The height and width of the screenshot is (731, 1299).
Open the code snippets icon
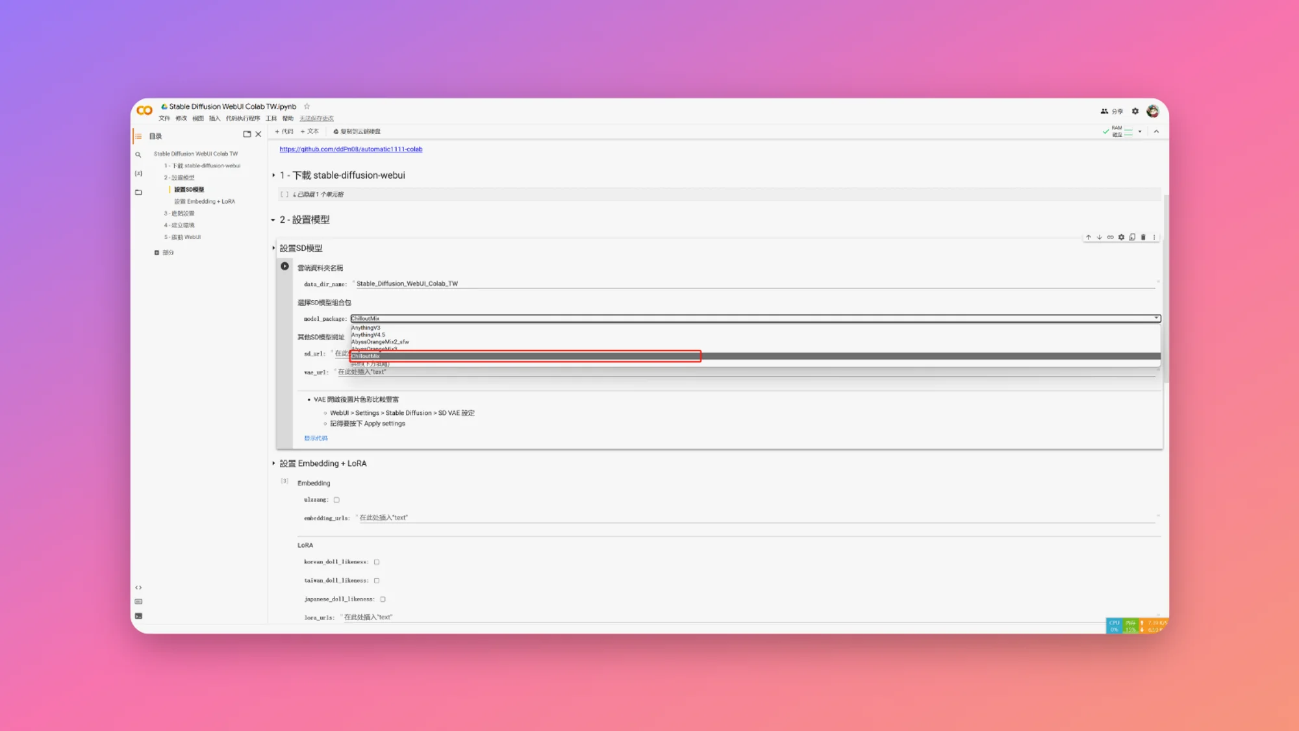tap(138, 588)
